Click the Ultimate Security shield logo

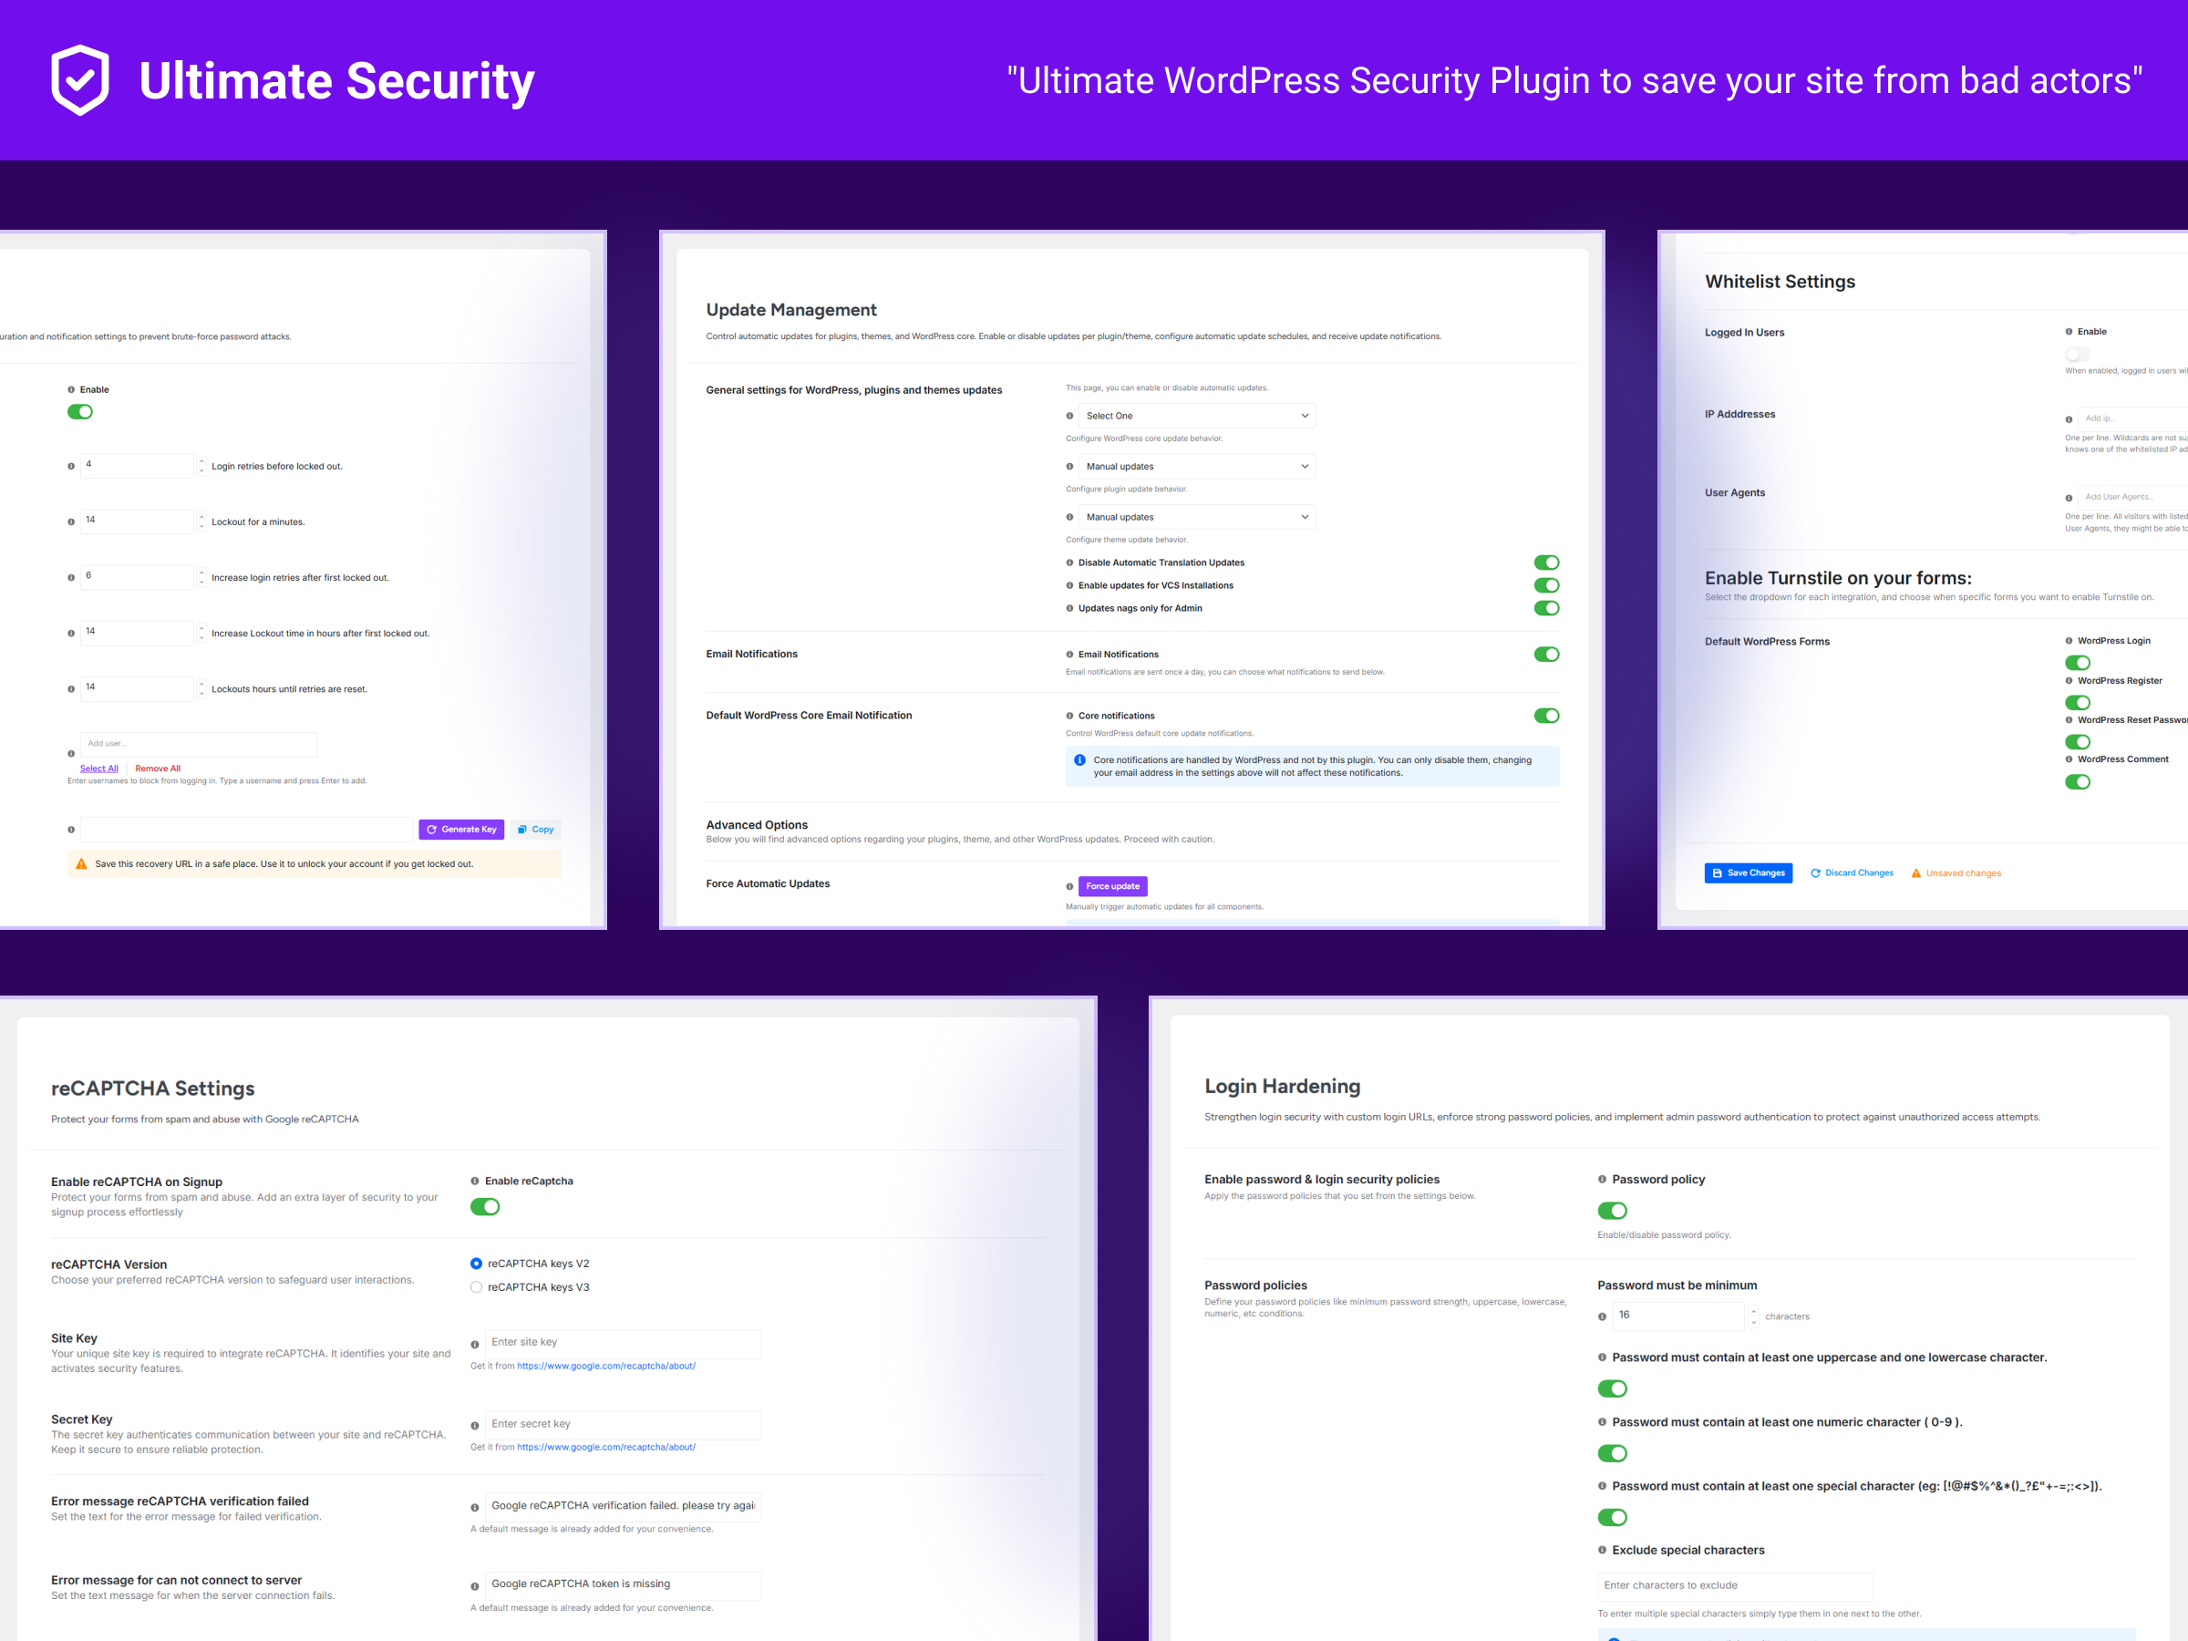pyautogui.click(x=80, y=80)
